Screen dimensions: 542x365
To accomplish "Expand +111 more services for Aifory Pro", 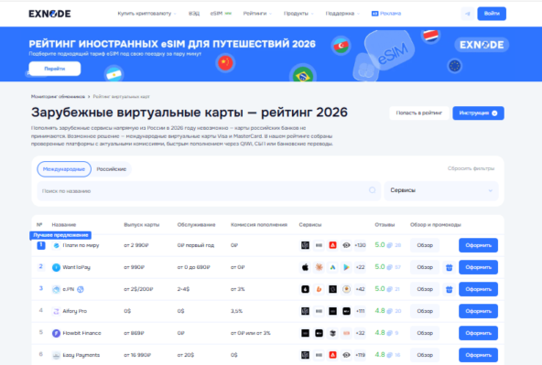I will [360, 311].
